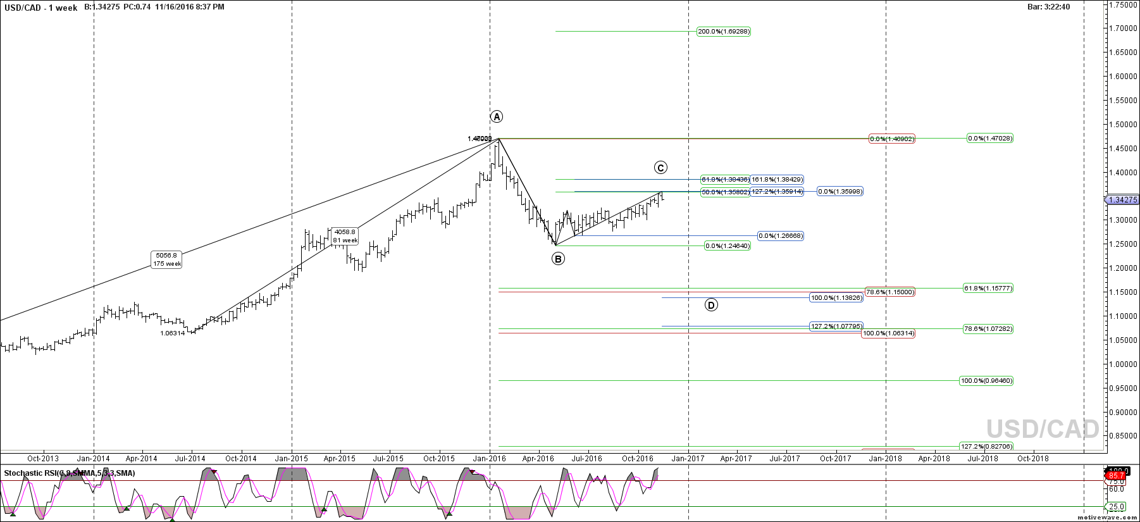Select the 127.2%(1.35914) blue label
This screenshot has width=1140, height=522.
777,192
